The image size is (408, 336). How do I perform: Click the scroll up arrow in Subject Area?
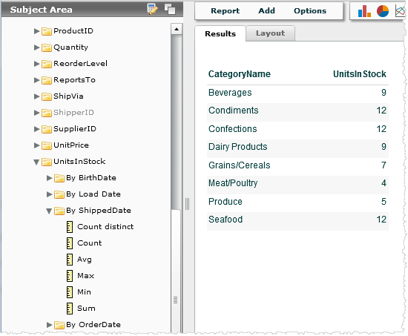pos(177,29)
